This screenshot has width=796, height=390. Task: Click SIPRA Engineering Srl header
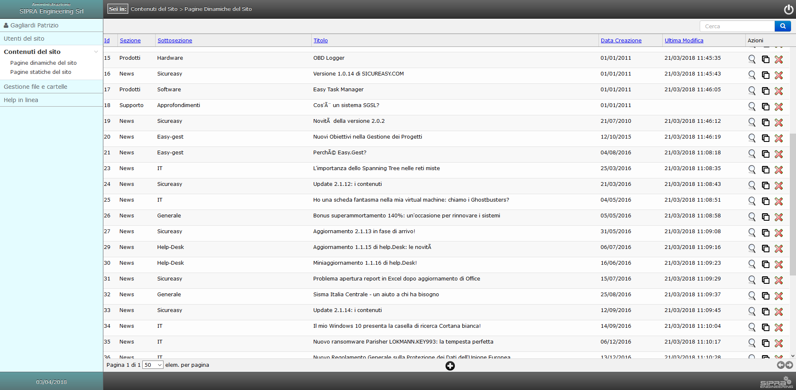tap(51, 11)
